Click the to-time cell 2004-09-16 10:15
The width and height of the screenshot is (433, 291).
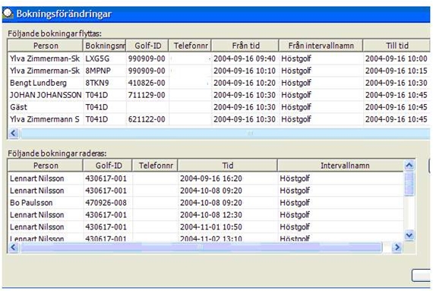pyautogui.click(x=397, y=71)
